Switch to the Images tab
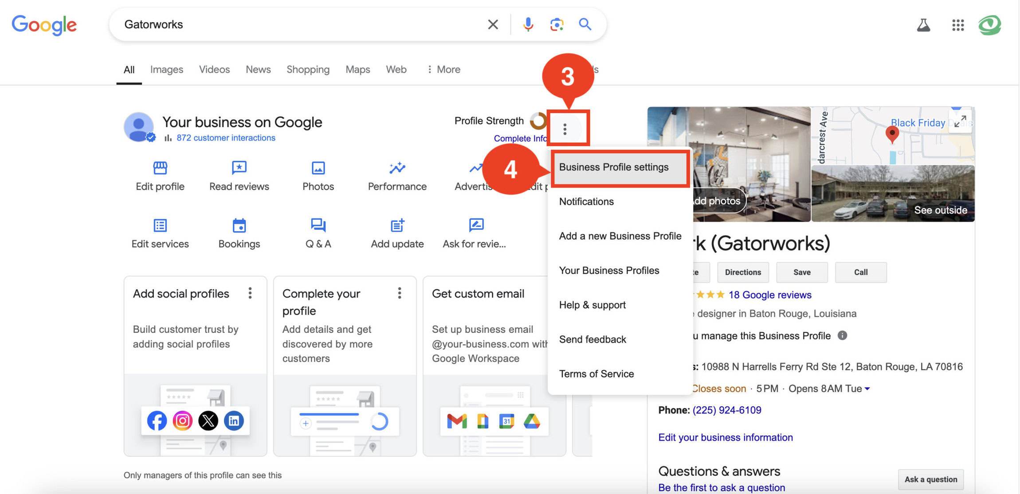 click(x=166, y=70)
